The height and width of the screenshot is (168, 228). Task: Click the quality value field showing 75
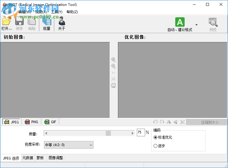pos(141,132)
